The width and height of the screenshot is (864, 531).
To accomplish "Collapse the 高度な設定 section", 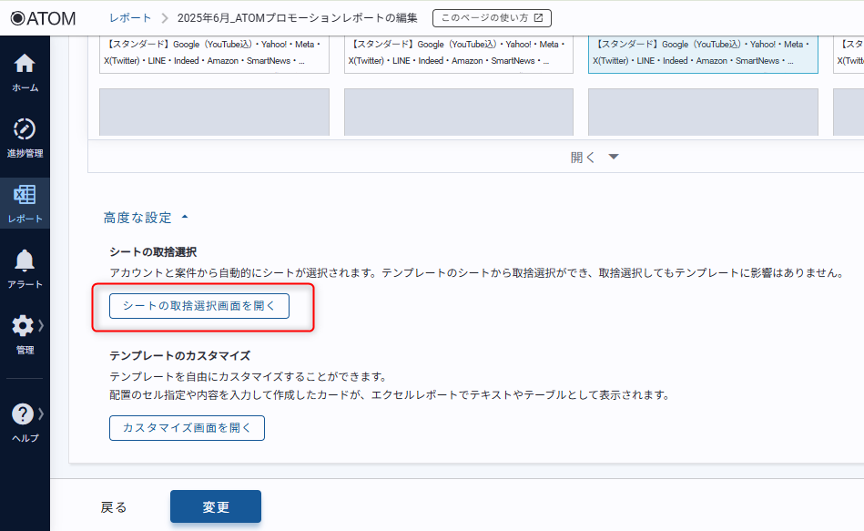I will (185, 218).
